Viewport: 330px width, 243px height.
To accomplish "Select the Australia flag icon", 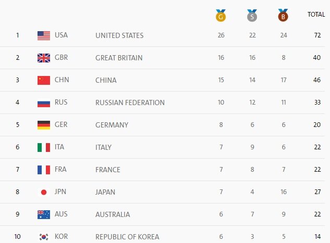I will 44,214.
